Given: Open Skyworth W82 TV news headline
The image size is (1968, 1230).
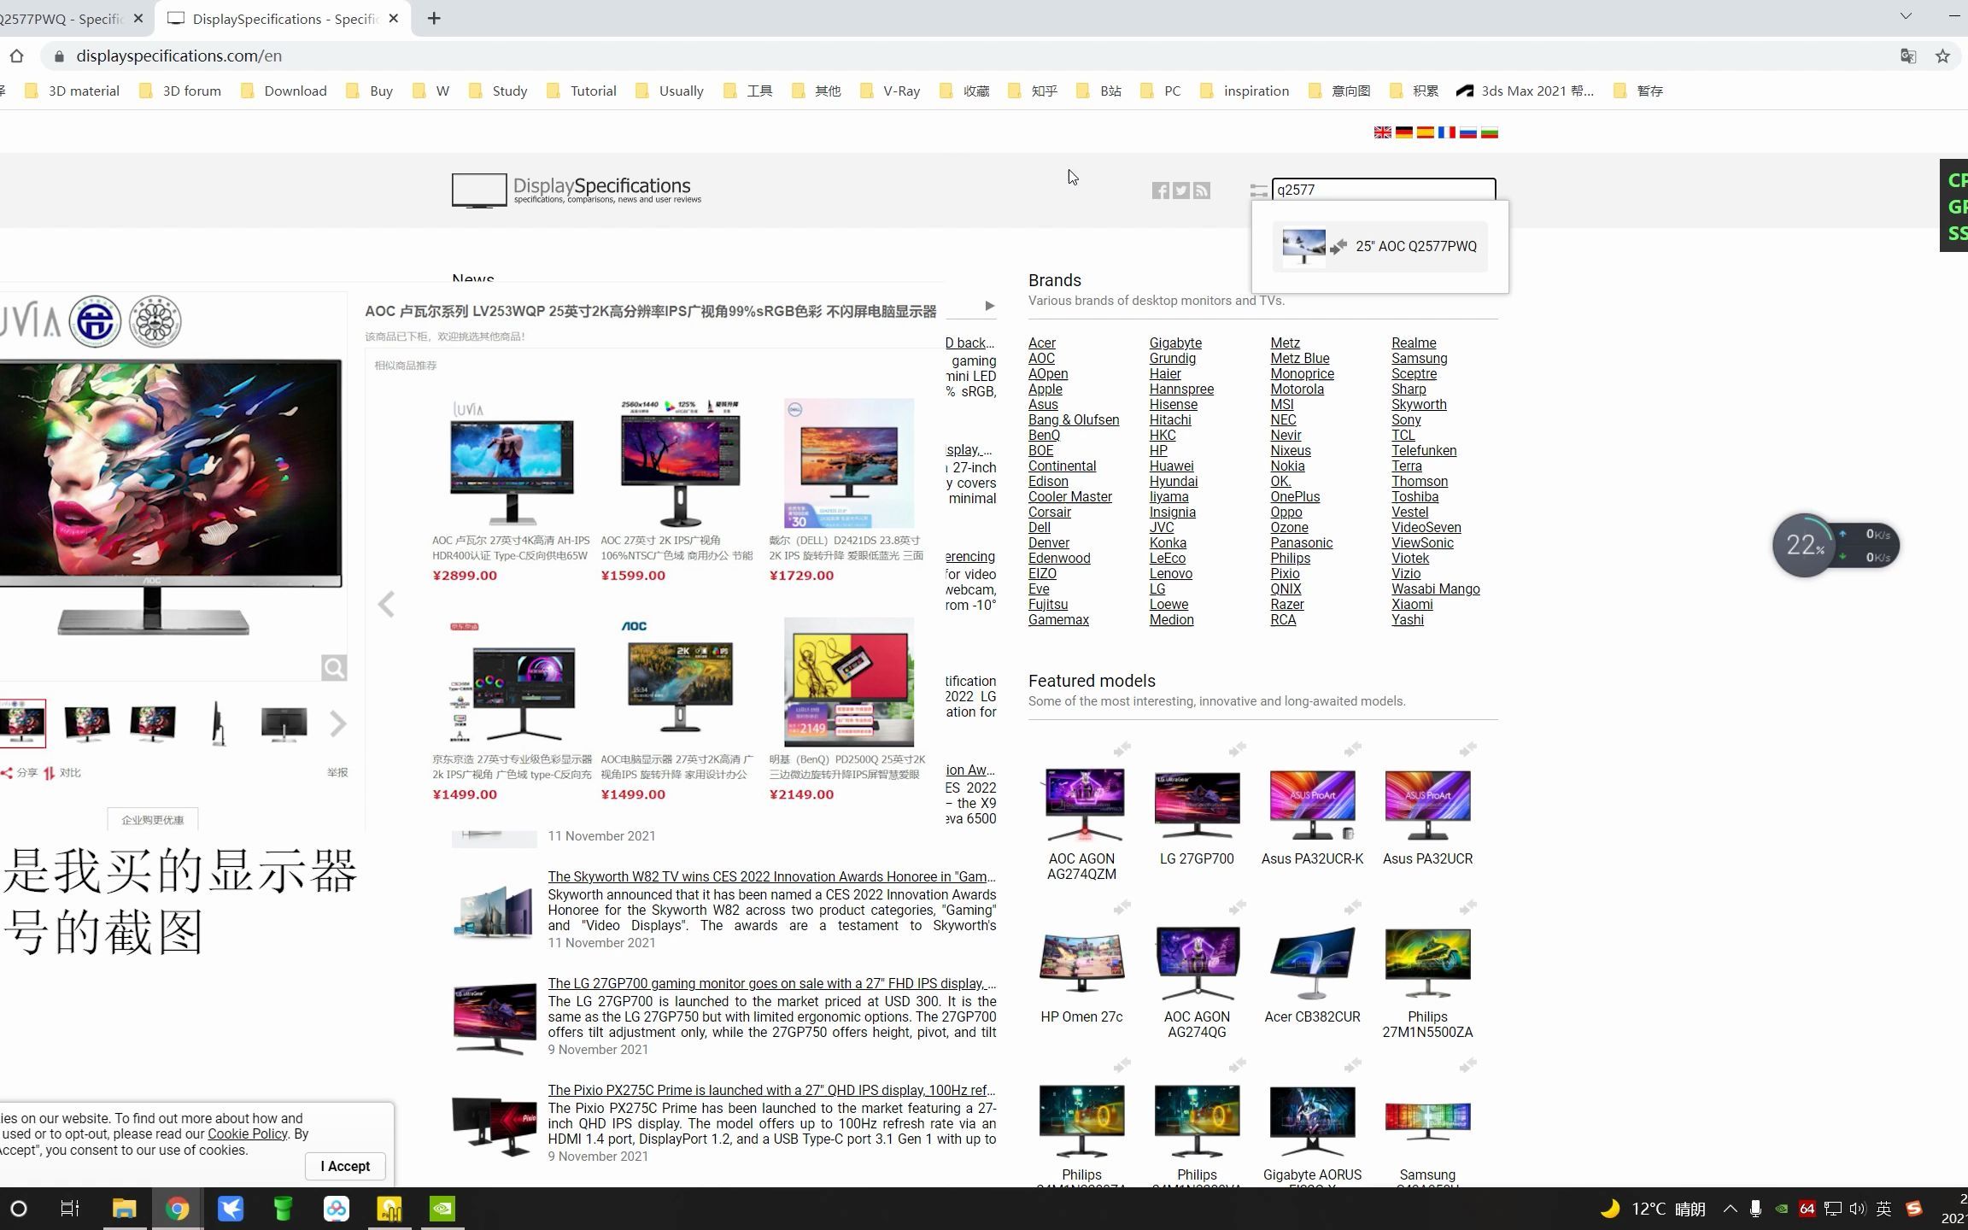Looking at the screenshot, I should (771, 876).
